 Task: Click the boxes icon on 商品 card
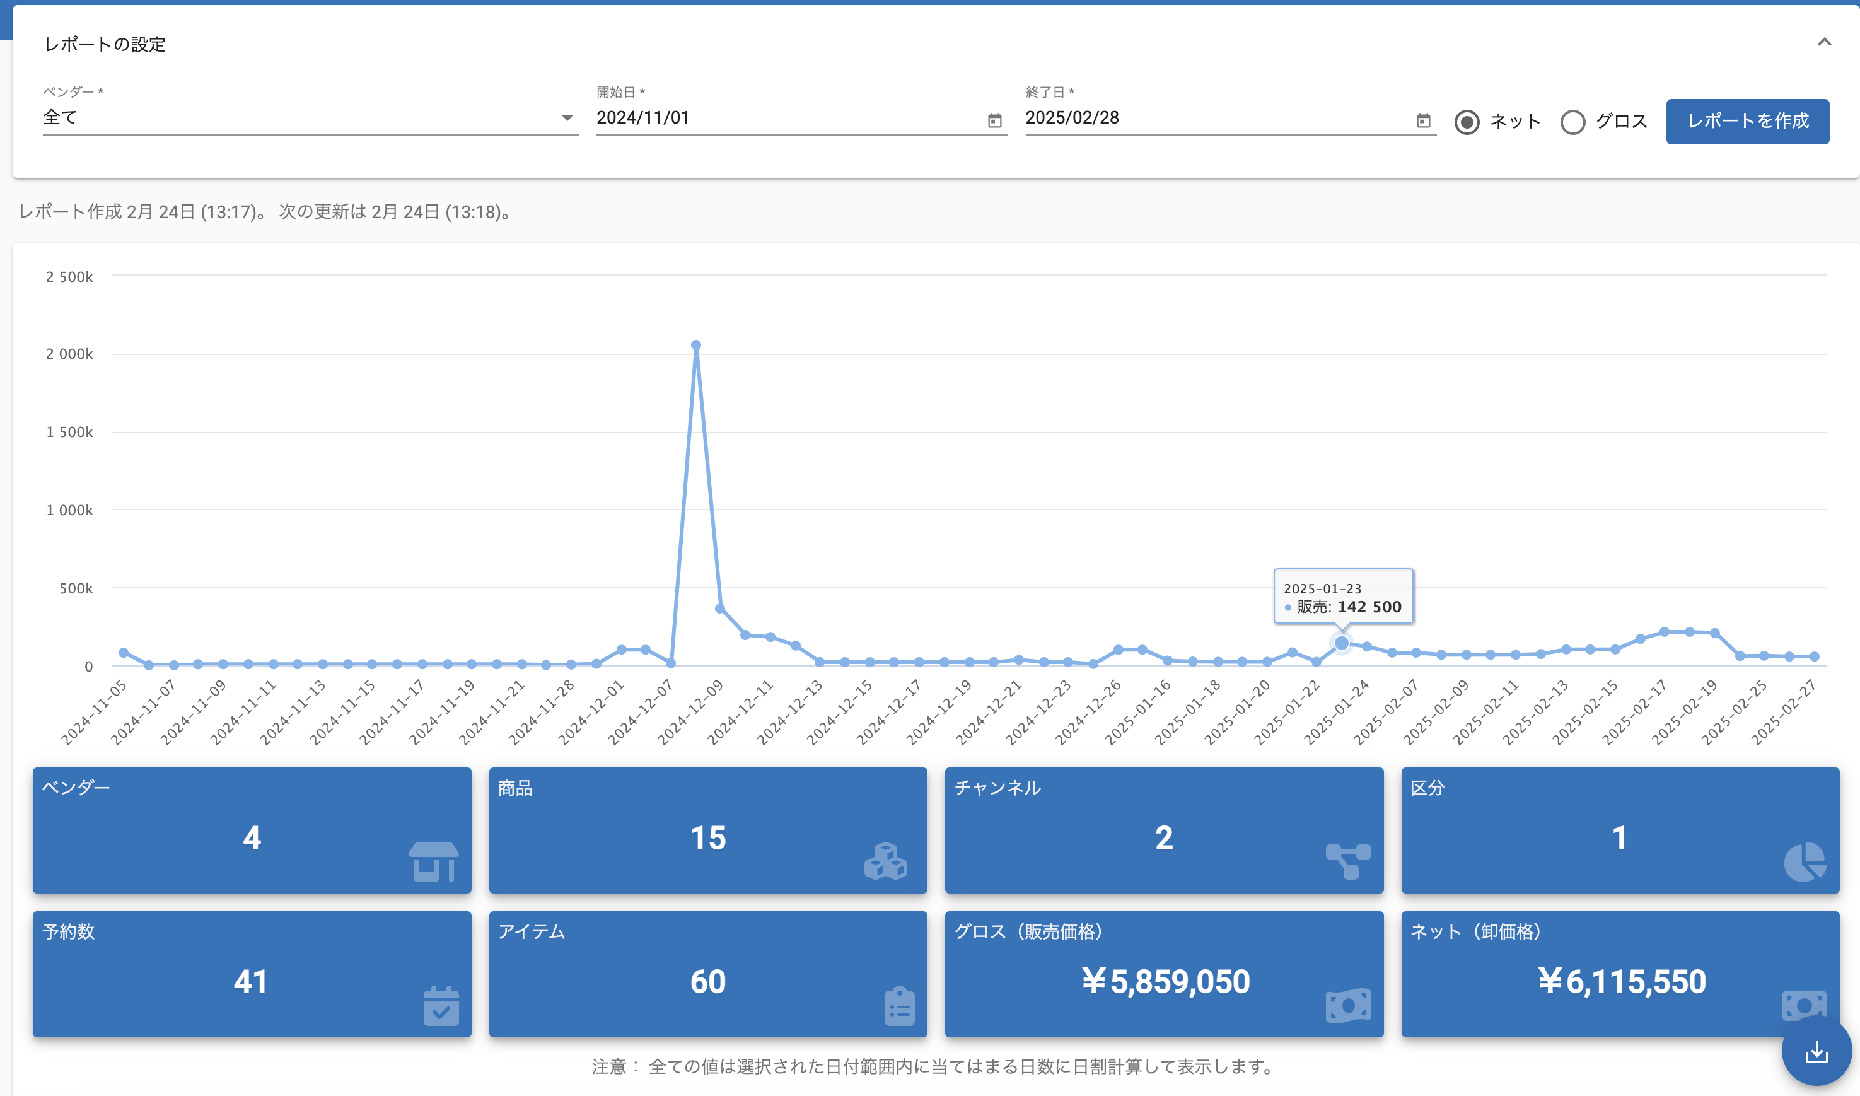click(885, 861)
